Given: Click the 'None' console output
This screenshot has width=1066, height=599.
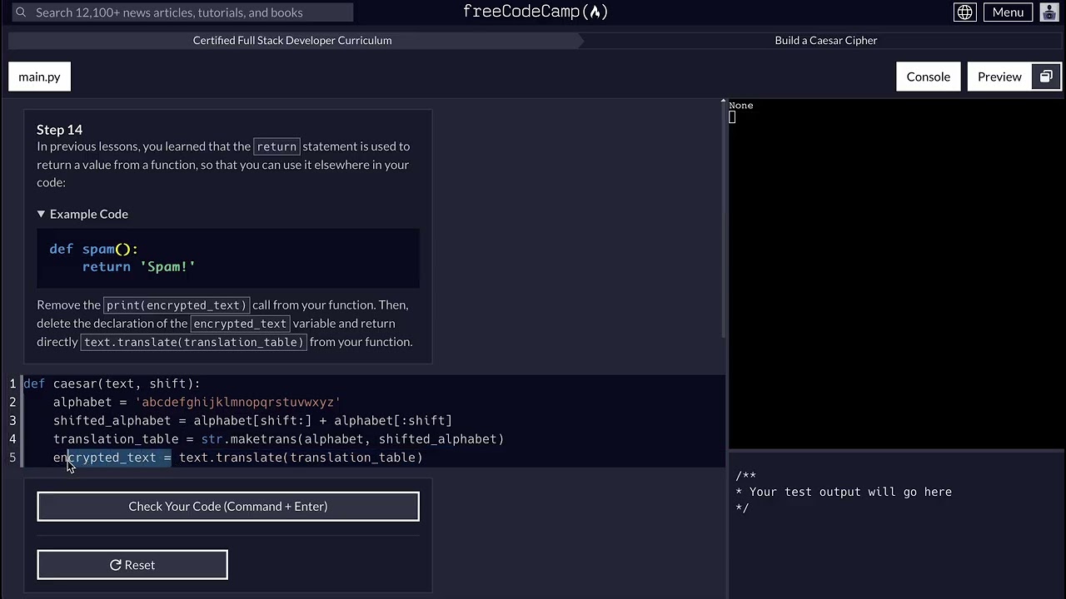Looking at the screenshot, I should click(741, 106).
